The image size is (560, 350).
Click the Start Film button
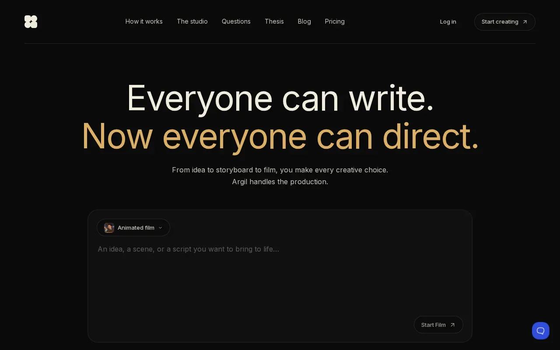[x=438, y=325]
